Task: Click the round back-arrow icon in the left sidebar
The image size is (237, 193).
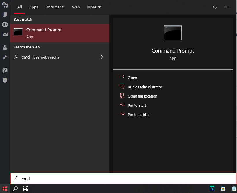Action: coord(5,80)
